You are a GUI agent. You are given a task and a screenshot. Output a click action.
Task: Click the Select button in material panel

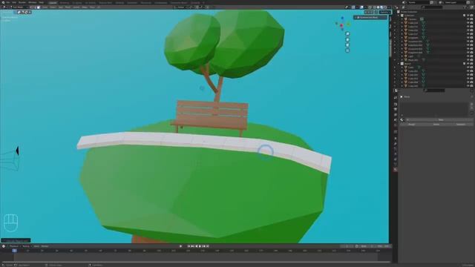pyautogui.click(x=436, y=125)
